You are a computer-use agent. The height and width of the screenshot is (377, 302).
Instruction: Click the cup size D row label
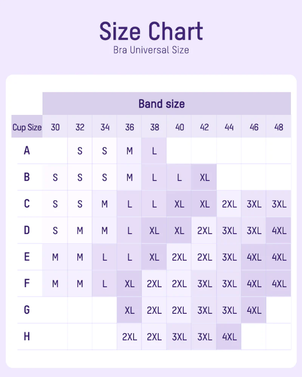[x=27, y=230]
